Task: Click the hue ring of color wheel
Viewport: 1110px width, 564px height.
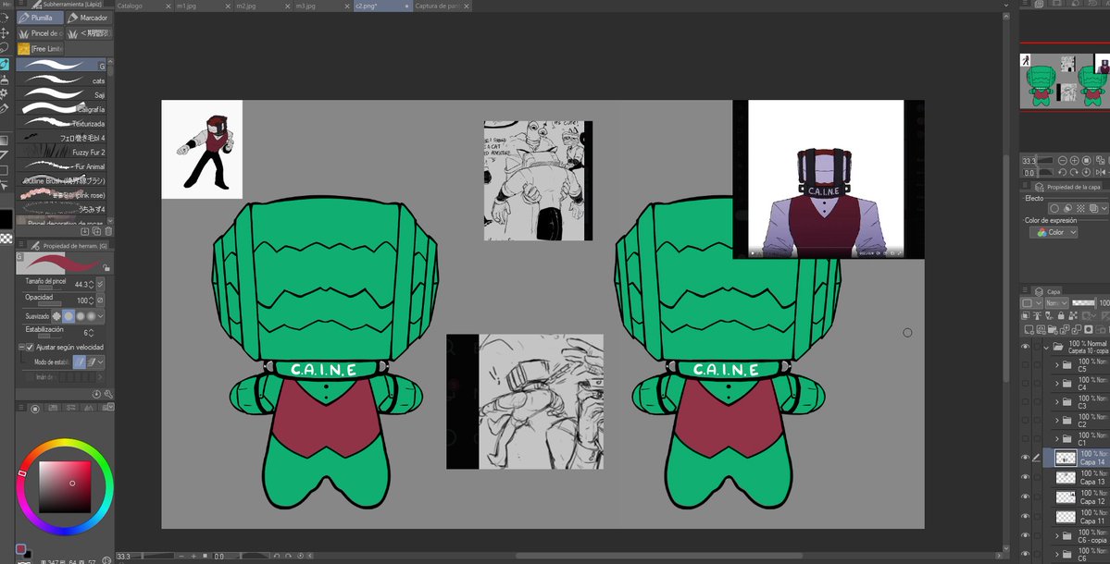Action: pos(65,443)
